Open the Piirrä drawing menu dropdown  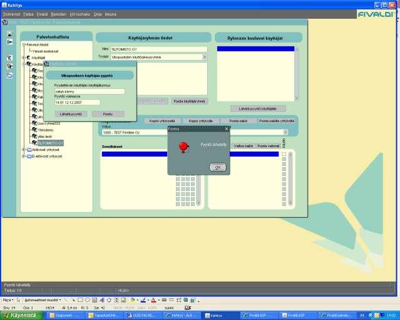pos(8,300)
